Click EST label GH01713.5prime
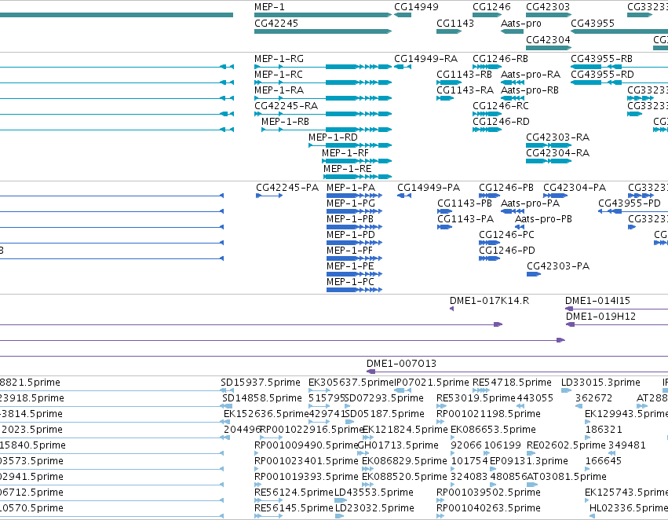The height and width of the screenshot is (520, 668). coord(398,445)
